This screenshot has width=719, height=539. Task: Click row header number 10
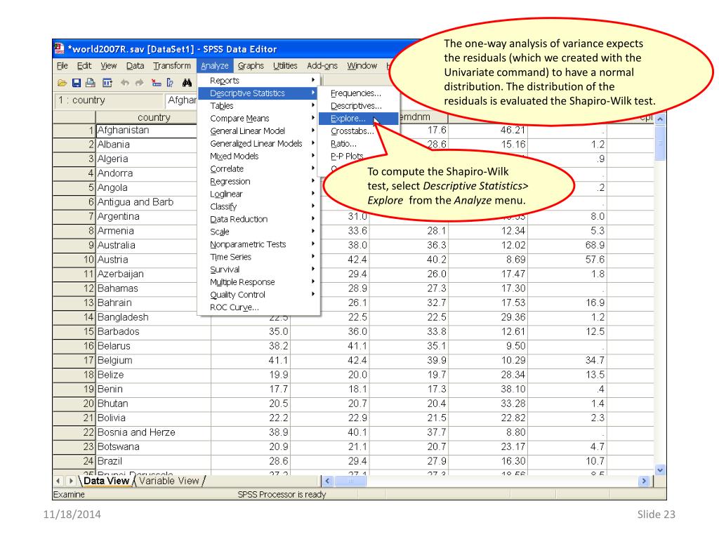tap(74, 260)
